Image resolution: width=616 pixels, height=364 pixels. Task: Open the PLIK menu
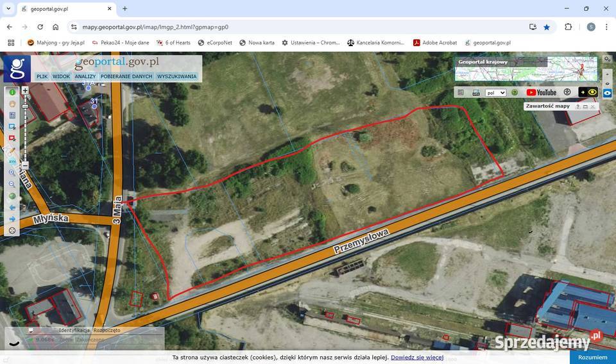coord(42,76)
